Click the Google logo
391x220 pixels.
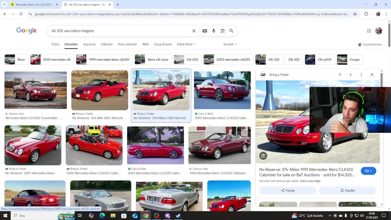(x=27, y=31)
